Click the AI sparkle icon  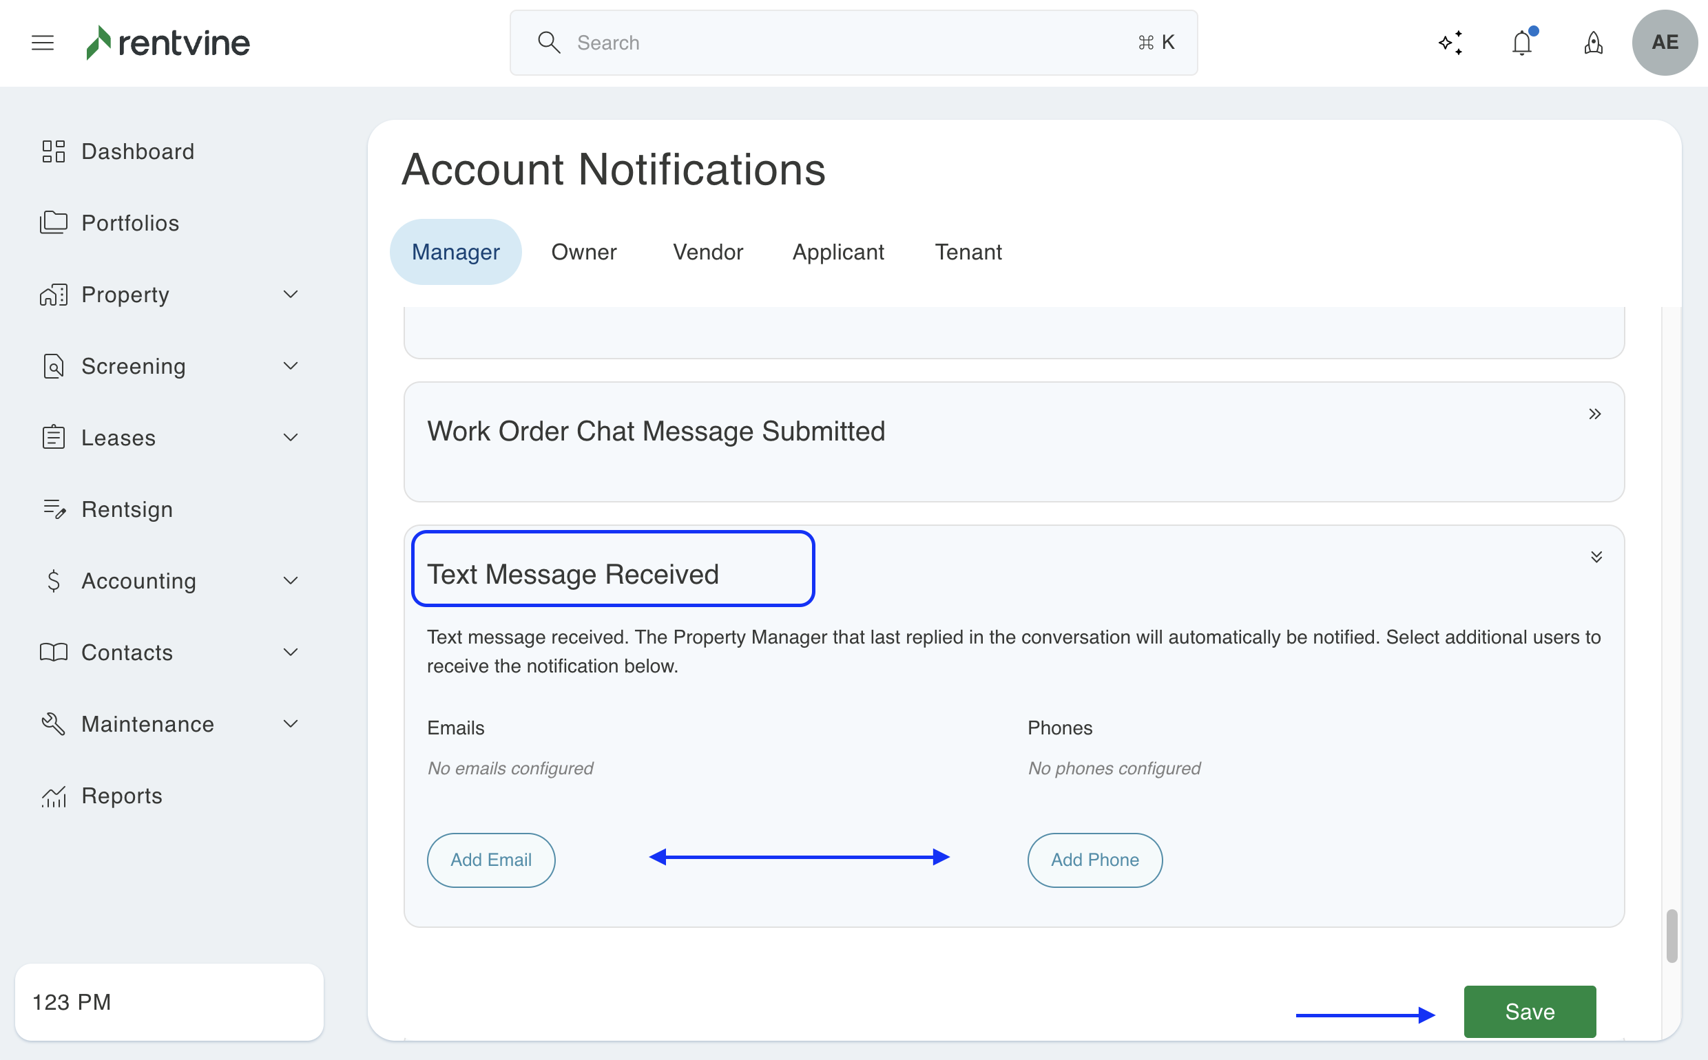point(1450,43)
